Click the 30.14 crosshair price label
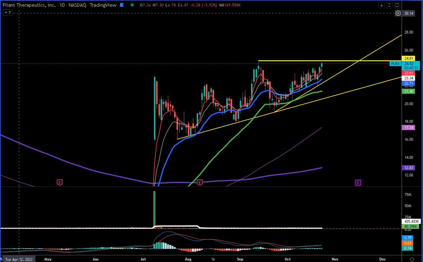This screenshot has height=262, width=423. tap(409, 13)
